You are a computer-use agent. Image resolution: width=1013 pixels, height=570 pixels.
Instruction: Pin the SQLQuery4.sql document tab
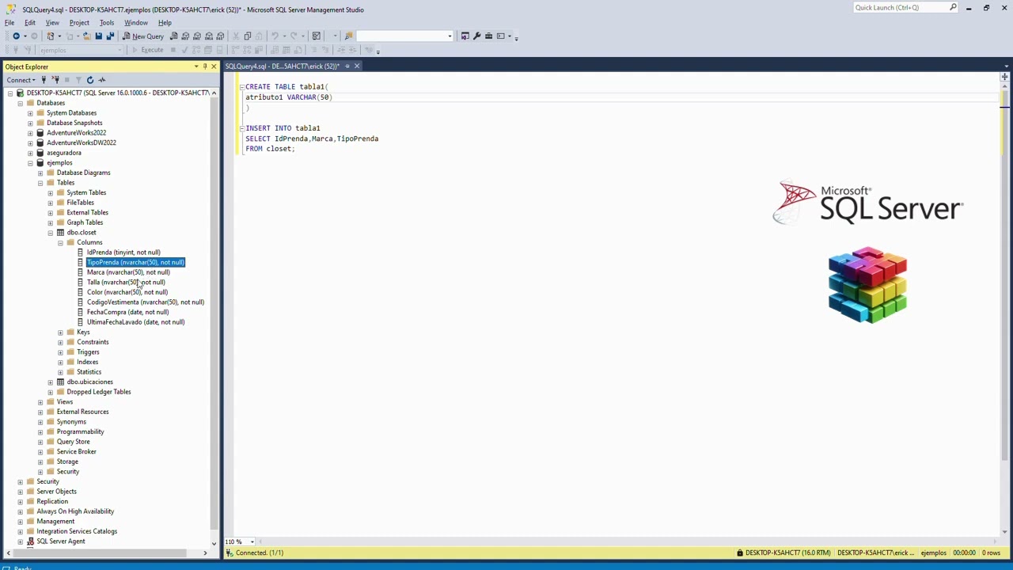[347, 66]
